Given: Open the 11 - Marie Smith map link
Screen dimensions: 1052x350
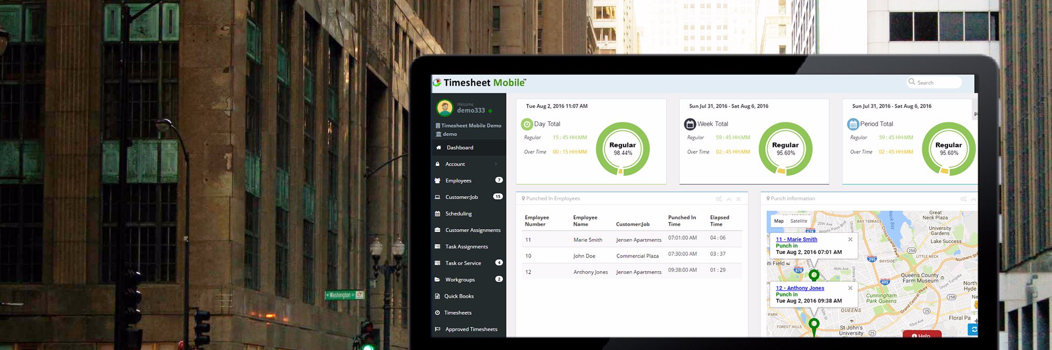Looking at the screenshot, I should click(797, 239).
